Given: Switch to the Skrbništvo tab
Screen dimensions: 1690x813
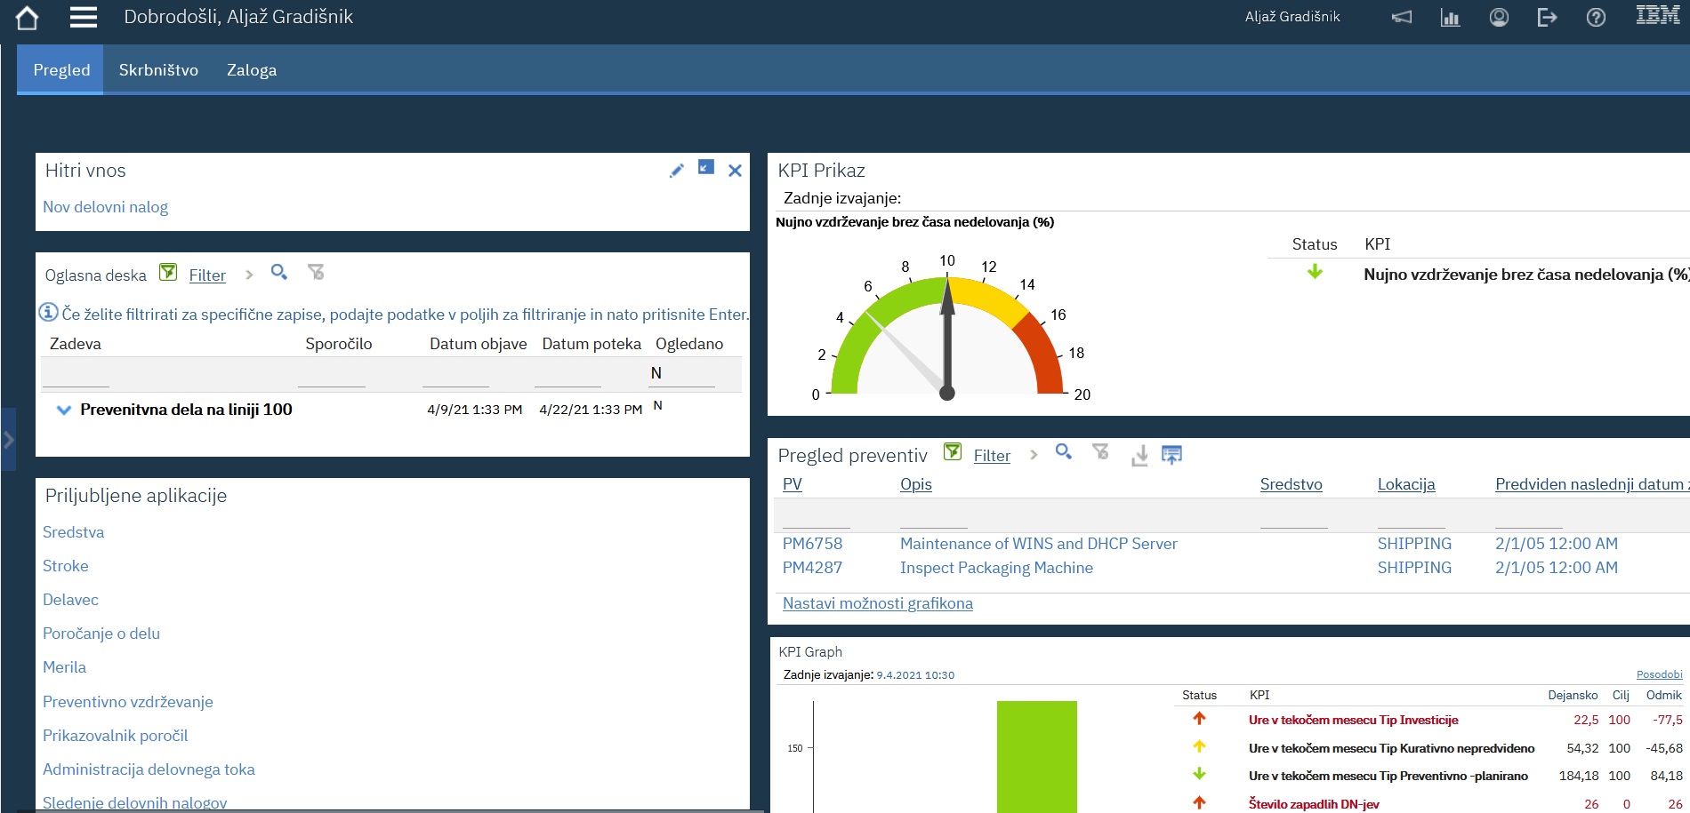Looking at the screenshot, I should 158,70.
